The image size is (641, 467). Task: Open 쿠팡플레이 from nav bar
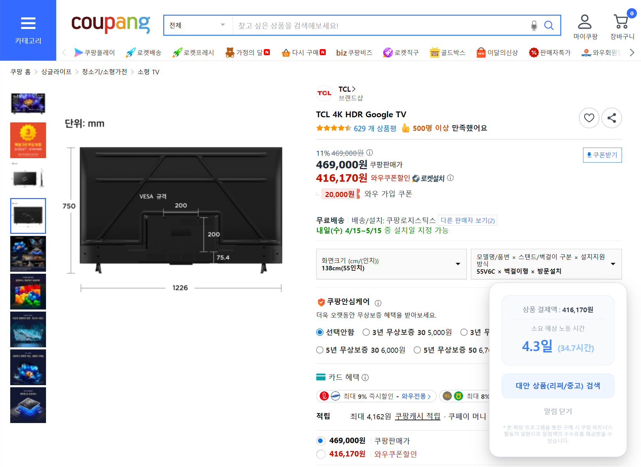tap(95, 52)
